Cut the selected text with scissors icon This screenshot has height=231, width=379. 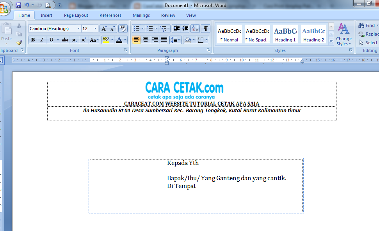(19, 25)
